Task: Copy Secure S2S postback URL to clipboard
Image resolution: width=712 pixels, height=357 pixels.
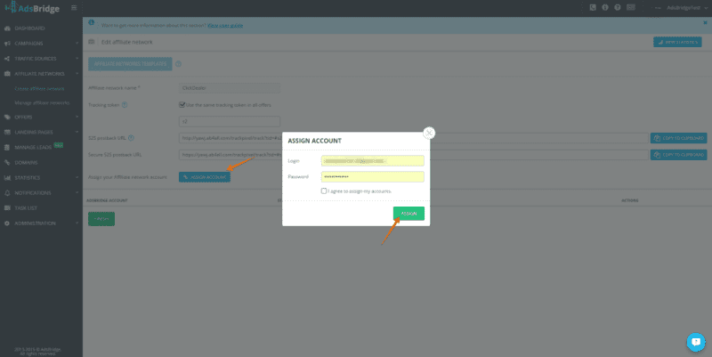Action: tap(678, 155)
